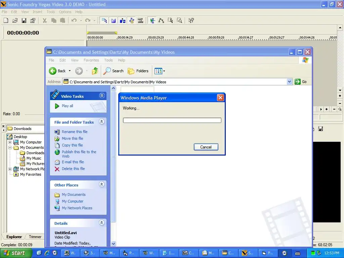Launch Windows Media Player from quick launch
The image size is (344, 258).
pos(55,253)
